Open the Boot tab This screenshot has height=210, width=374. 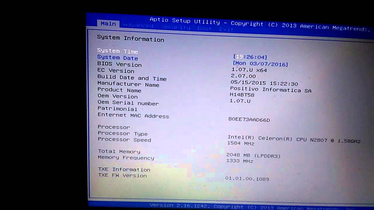click(x=204, y=29)
